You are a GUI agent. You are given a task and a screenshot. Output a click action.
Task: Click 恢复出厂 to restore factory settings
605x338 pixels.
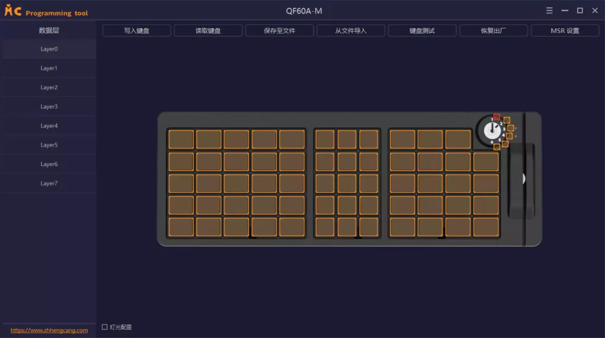pyautogui.click(x=493, y=31)
